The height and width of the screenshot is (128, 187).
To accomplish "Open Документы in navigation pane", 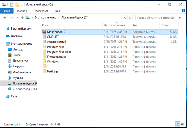I will 20,61.
